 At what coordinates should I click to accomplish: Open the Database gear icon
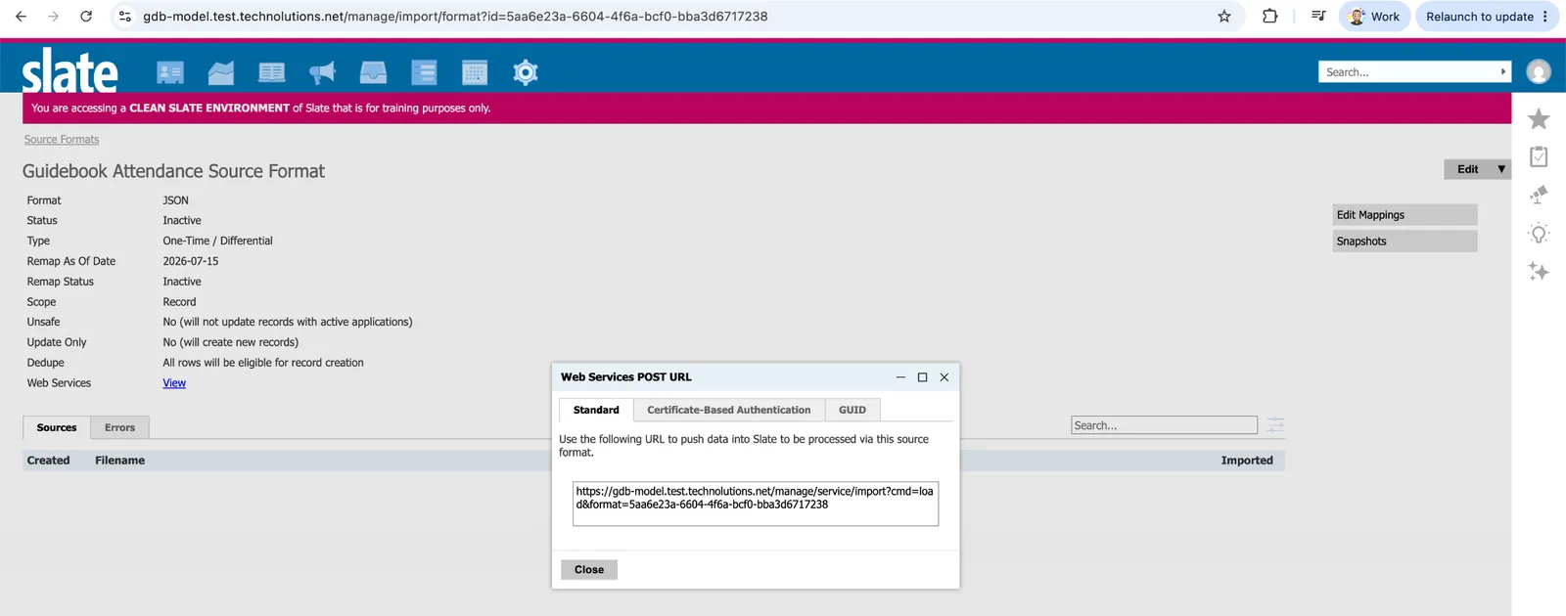pos(526,72)
